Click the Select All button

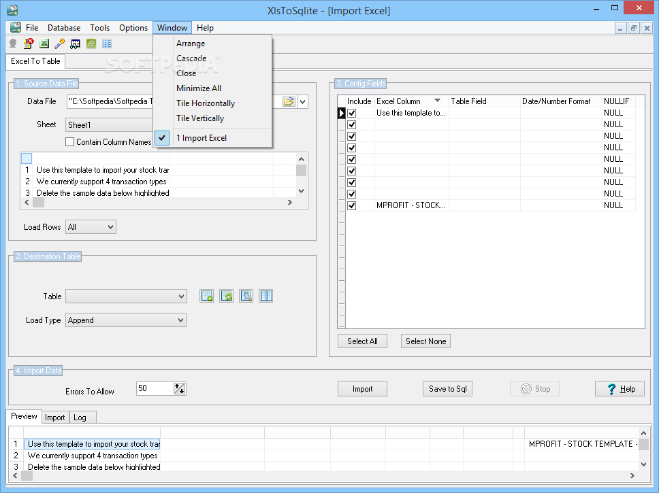362,341
